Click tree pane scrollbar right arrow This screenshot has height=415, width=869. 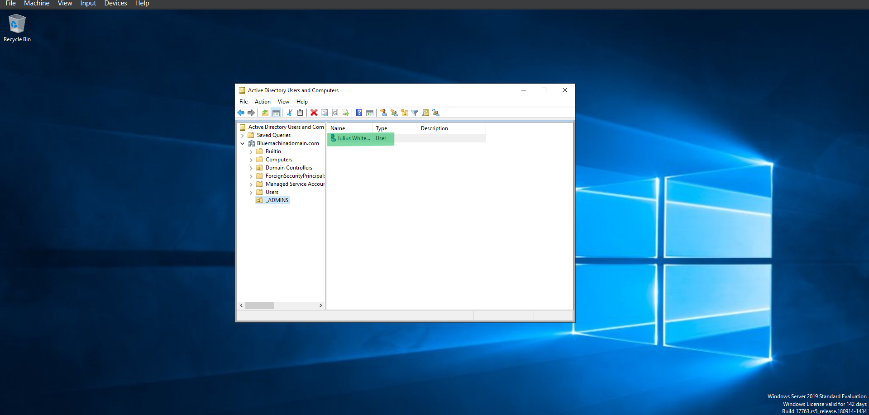click(x=321, y=305)
